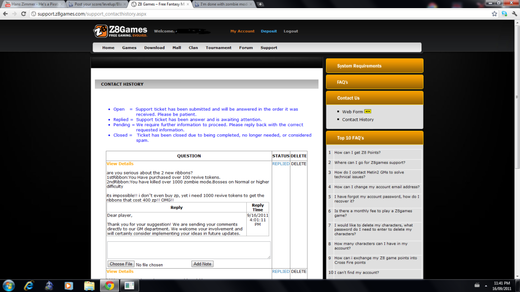Click the Z8Games logo
Screen dimensions: 520x292
pyautogui.click(x=120, y=31)
